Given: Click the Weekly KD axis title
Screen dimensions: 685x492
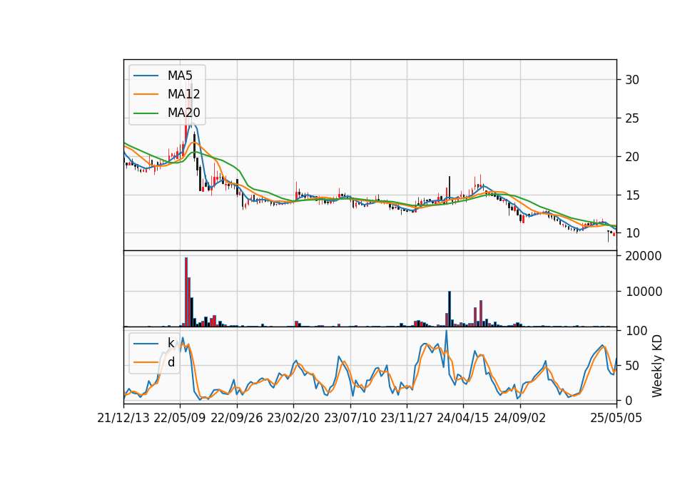Looking at the screenshot, I should coord(656,367).
